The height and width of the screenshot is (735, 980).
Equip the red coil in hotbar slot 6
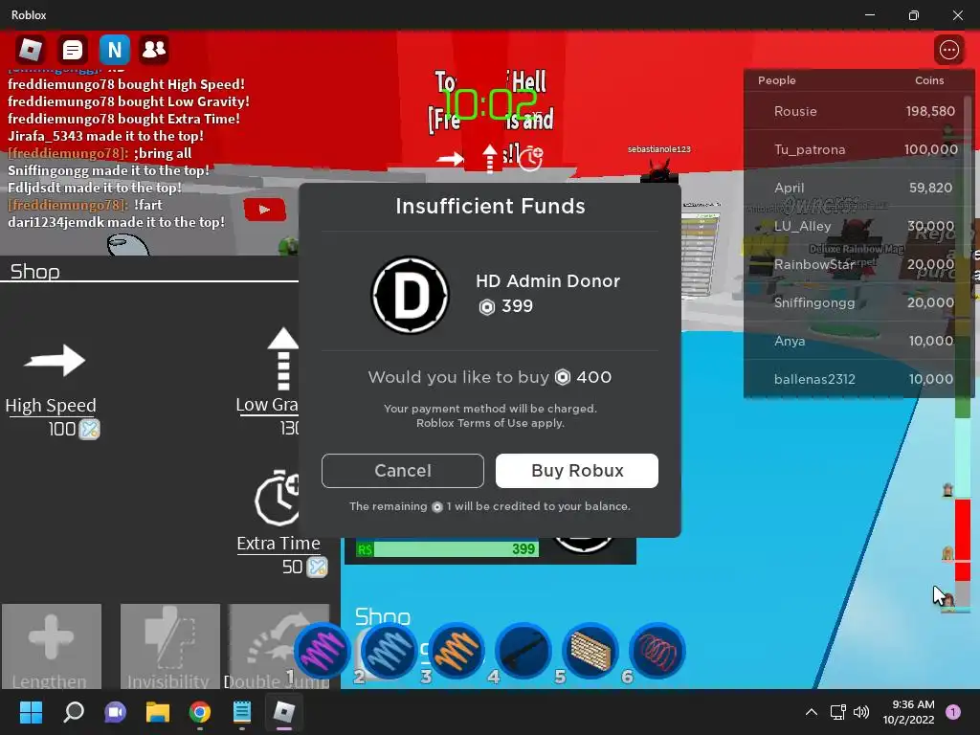[657, 651]
